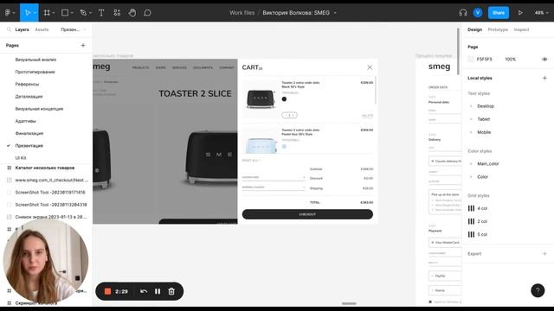This screenshot has width=554, height=311.
Task: Toggle page background visibility eye
Action: [544, 60]
